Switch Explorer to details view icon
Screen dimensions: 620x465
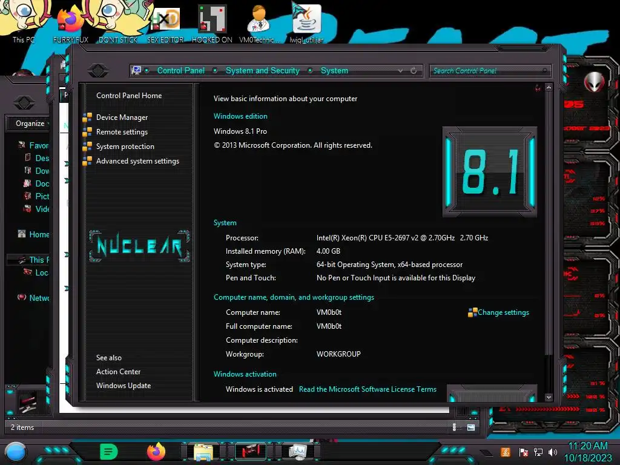454,427
